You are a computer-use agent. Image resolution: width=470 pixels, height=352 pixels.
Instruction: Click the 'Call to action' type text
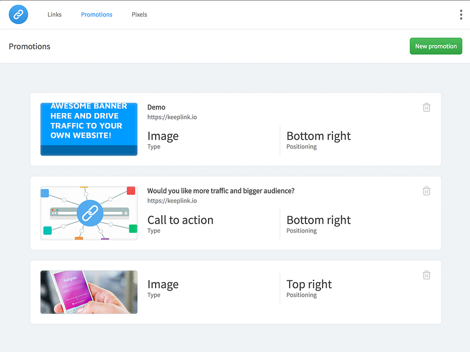180,220
